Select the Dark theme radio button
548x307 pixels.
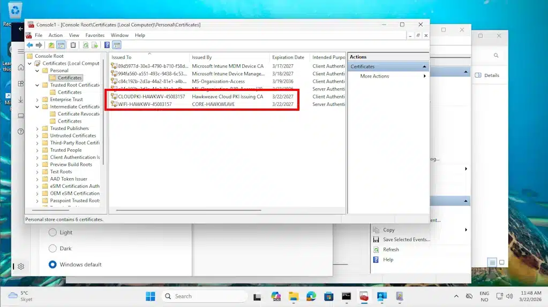point(52,249)
